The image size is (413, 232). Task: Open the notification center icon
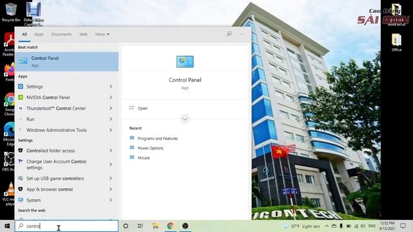coord(403,226)
